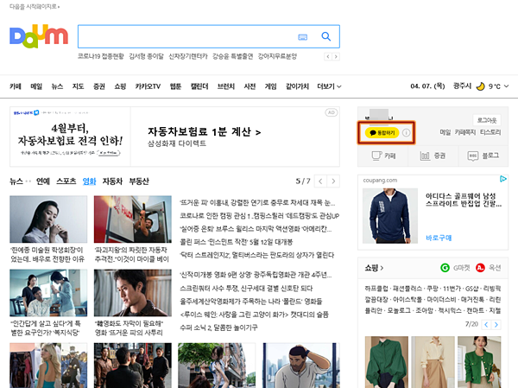Image resolution: width=518 pixels, height=388 pixels.
Task: Click the 코로나19 접종현황 keyword
Action: [100, 56]
